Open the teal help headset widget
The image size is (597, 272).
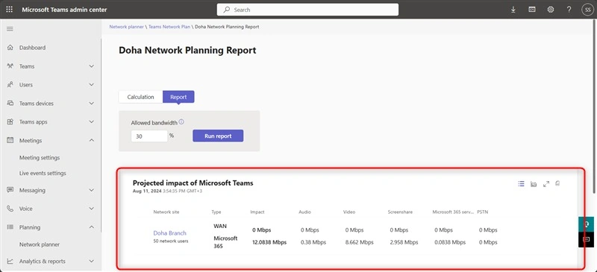tap(586, 224)
